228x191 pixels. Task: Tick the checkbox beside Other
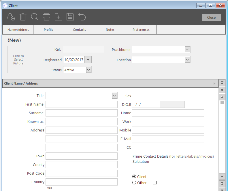(x=155, y=183)
